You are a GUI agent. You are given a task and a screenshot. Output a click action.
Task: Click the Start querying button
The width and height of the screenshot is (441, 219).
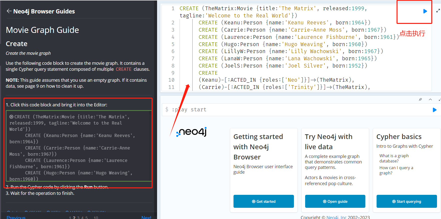[x=407, y=201]
